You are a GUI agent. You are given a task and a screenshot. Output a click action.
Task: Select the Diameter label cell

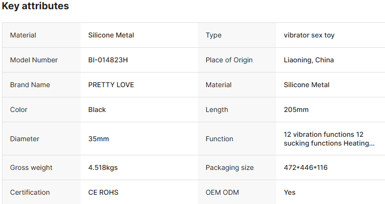[24, 139]
